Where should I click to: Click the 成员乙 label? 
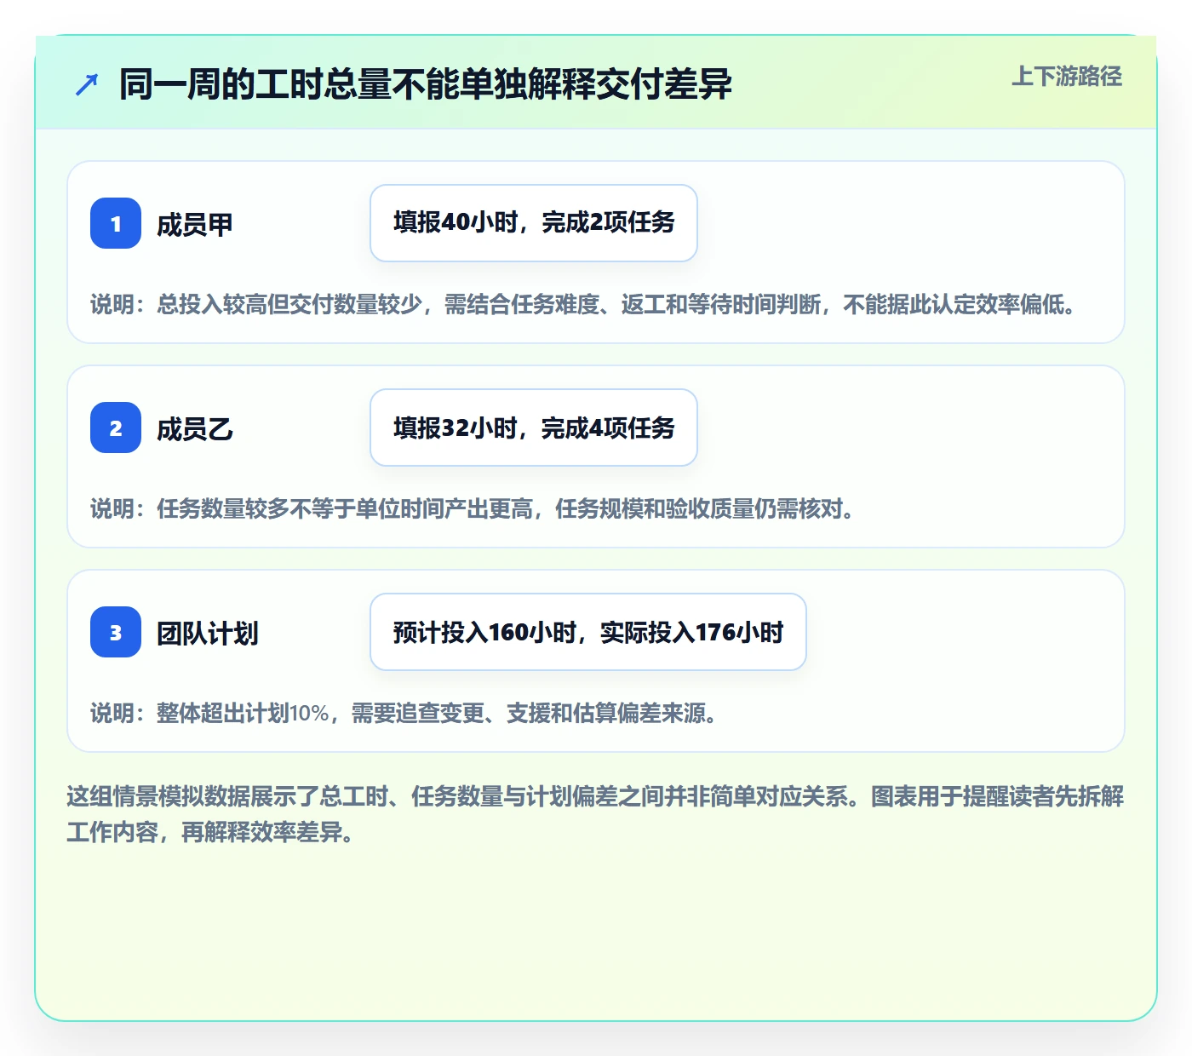click(x=195, y=429)
